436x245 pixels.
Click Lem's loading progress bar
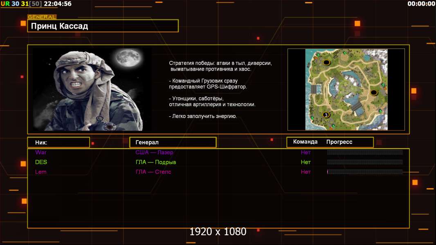click(365, 171)
